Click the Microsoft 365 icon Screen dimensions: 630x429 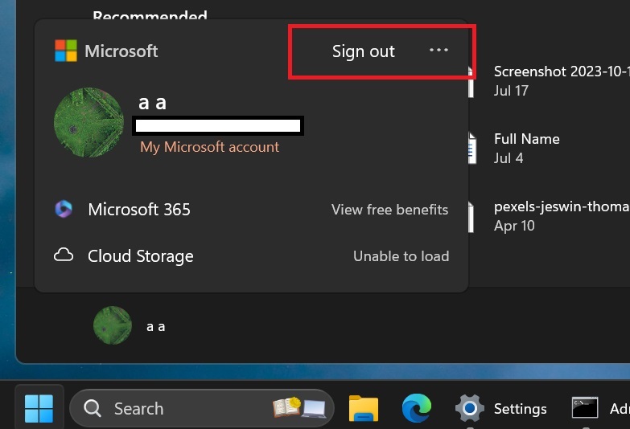tap(64, 209)
